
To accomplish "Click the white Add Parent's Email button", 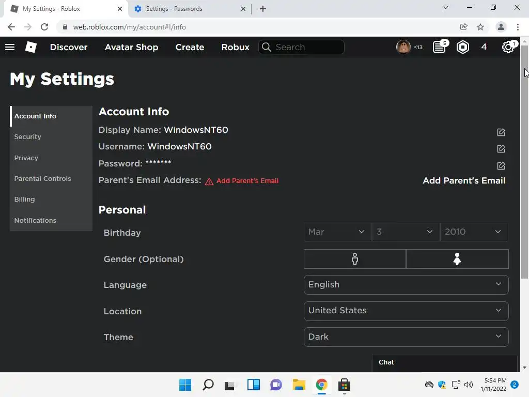I will click(x=464, y=180).
